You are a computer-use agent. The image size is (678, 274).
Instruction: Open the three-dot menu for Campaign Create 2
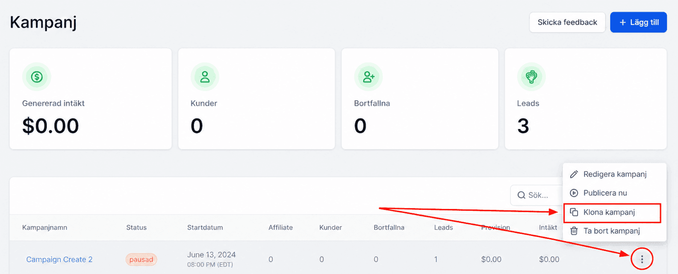tap(642, 259)
